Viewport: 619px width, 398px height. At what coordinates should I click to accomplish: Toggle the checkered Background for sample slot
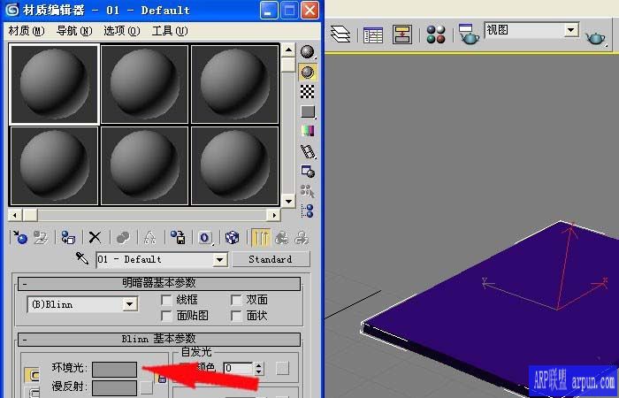(x=307, y=92)
